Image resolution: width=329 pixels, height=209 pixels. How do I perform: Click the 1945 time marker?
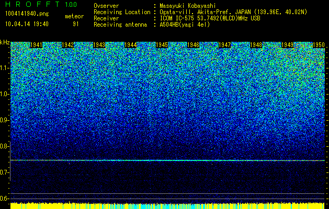(x=162, y=45)
